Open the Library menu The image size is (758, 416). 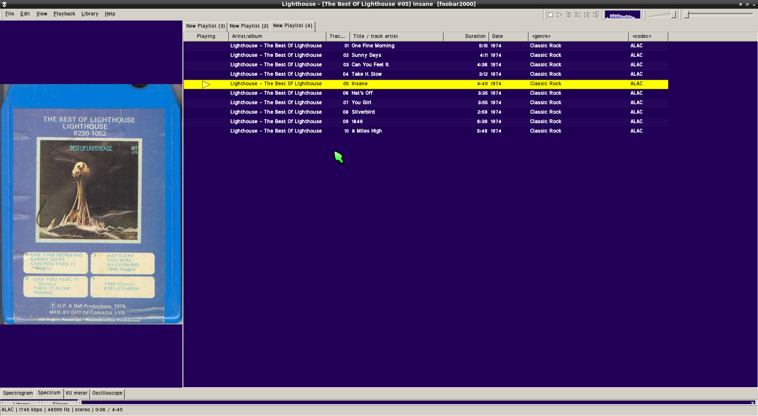(90, 14)
